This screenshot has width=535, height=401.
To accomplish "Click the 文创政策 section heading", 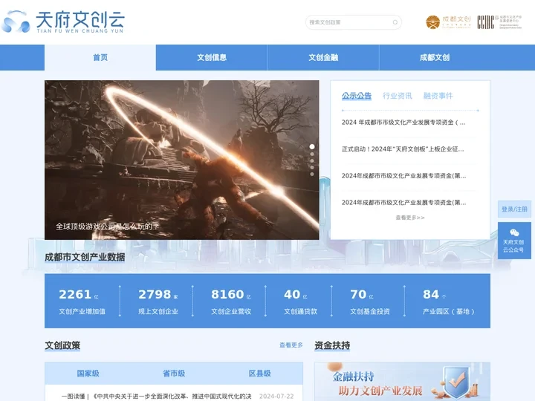I will pos(62,345).
